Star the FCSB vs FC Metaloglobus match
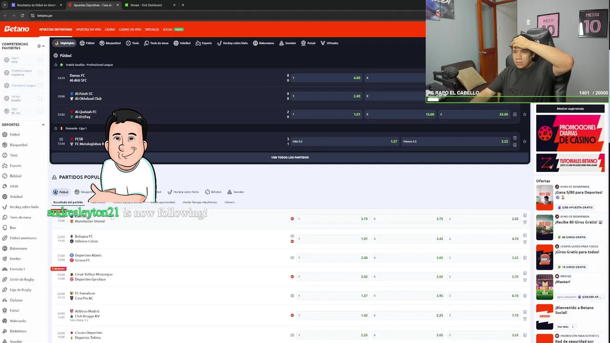 pyautogui.click(x=525, y=141)
